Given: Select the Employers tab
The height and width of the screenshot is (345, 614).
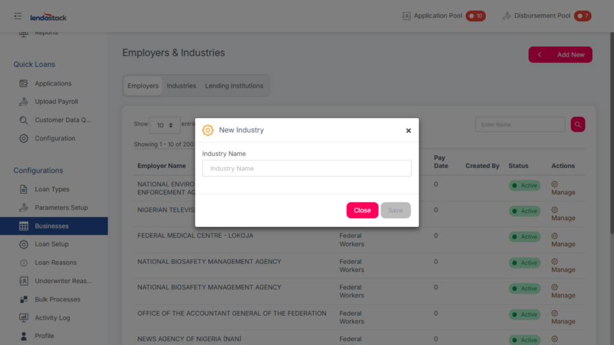Looking at the screenshot, I should click(x=143, y=86).
